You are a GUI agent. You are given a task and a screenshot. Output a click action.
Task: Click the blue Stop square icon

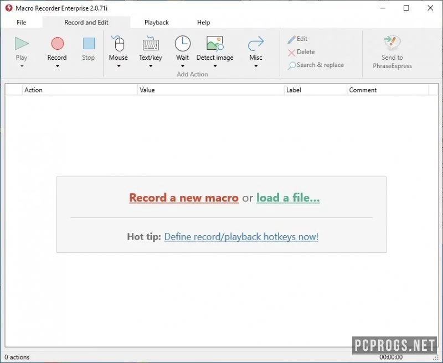coord(89,44)
